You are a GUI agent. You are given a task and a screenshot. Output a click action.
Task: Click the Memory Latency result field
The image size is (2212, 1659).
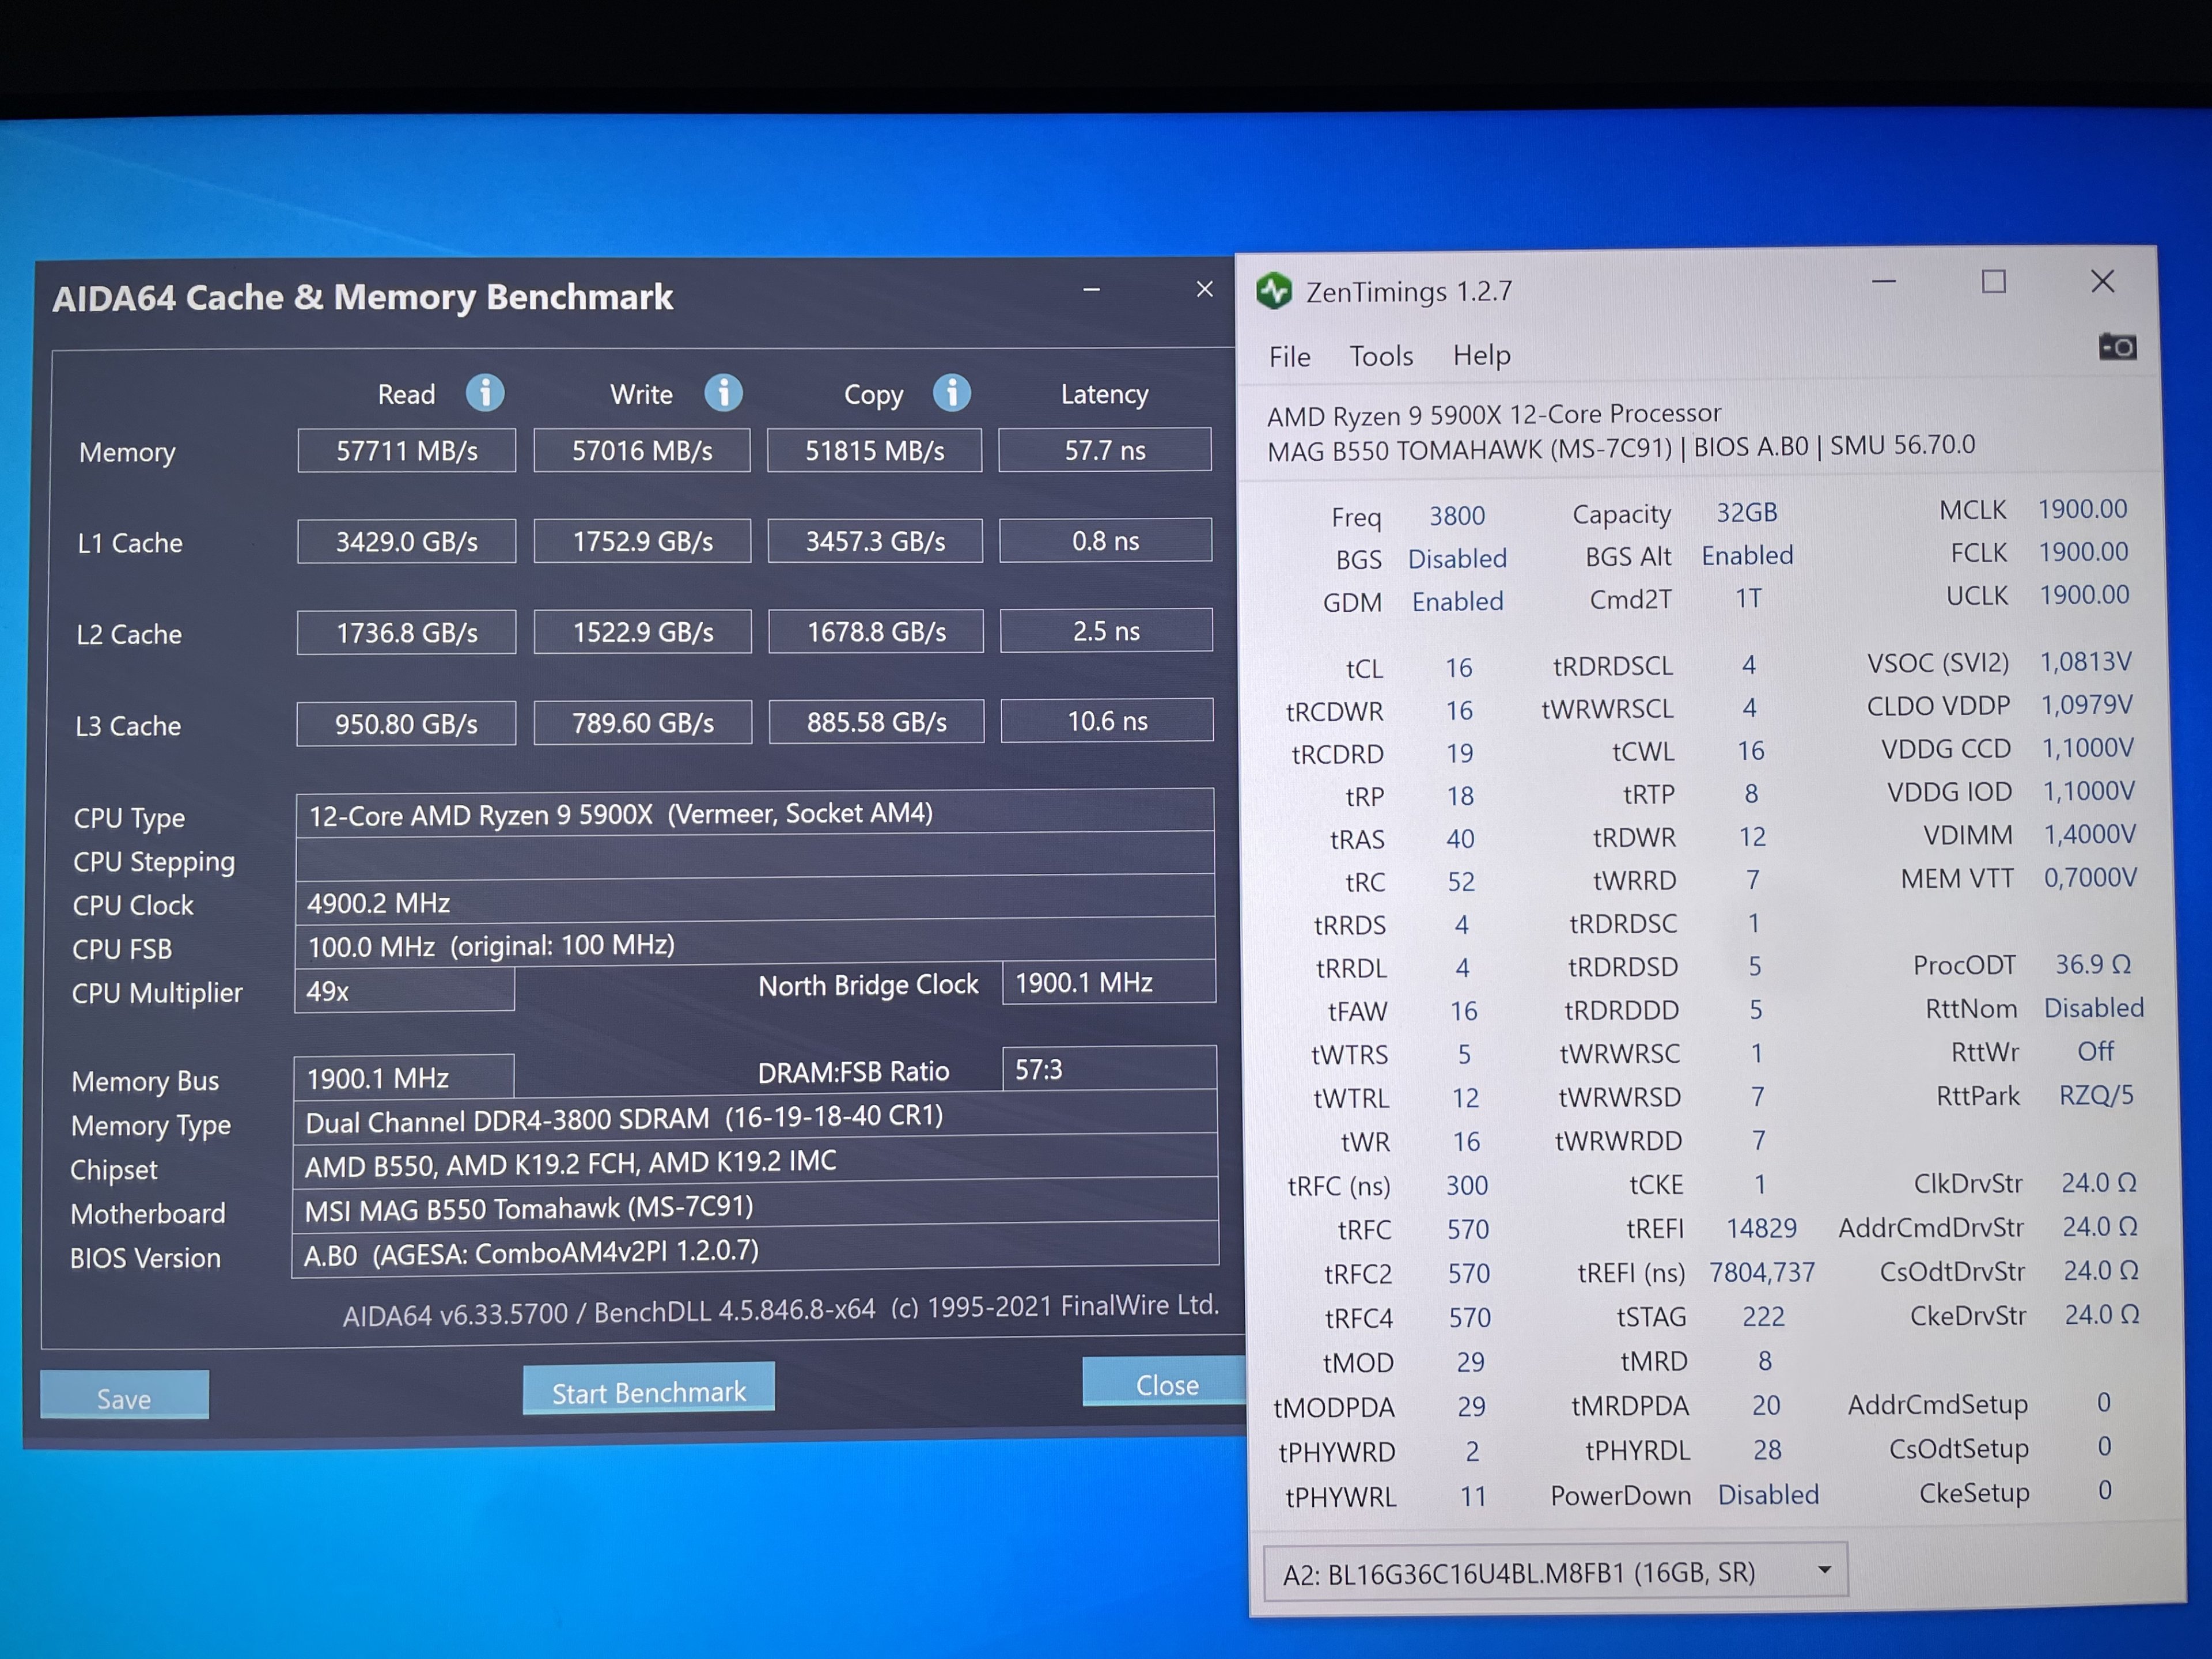(x=1104, y=450)
